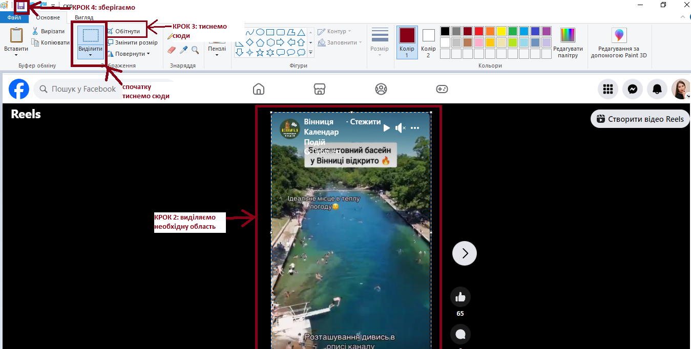
Task: Select the five-point star shape
Action: coord(260,52)
